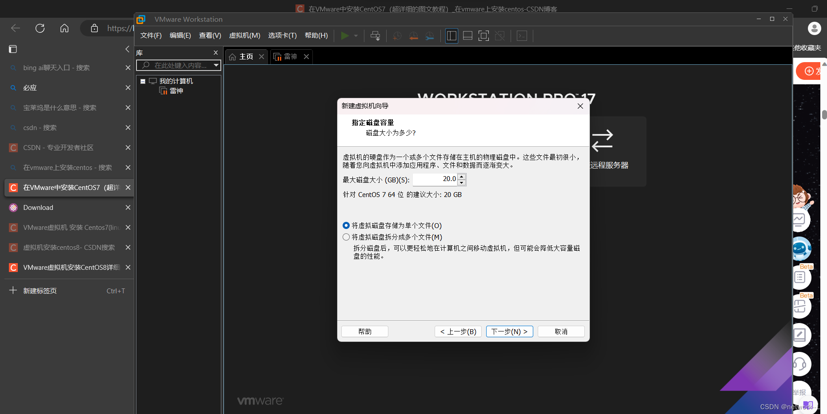Open the 帮助(H) menu
Viewport: 827px width, 414px height.
(316, 35)
